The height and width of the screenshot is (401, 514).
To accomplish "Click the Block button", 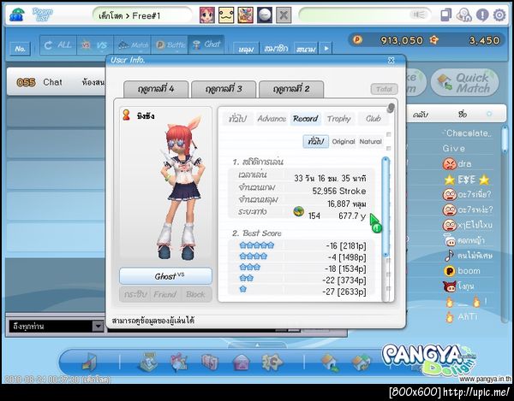I will click(195, 294).
